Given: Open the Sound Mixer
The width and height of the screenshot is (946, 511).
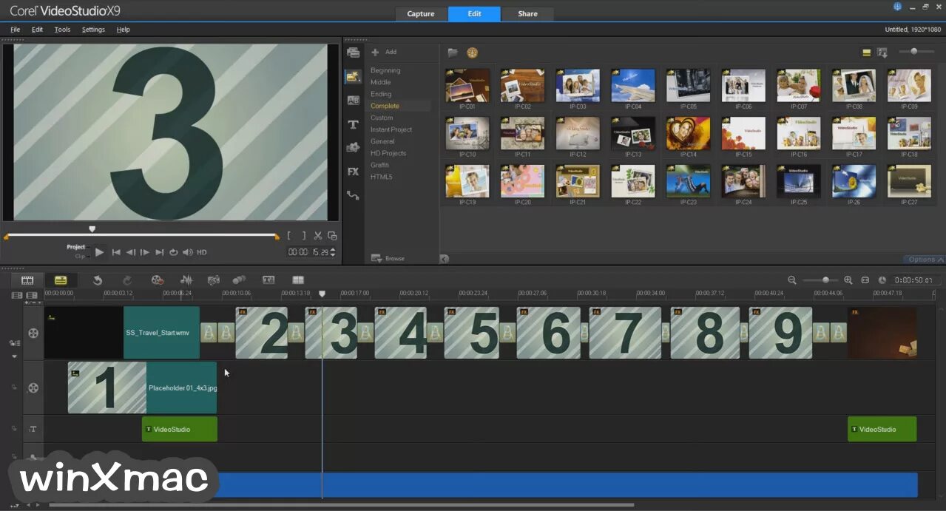Looking at the screenshot, I should (x=186, y=280).
